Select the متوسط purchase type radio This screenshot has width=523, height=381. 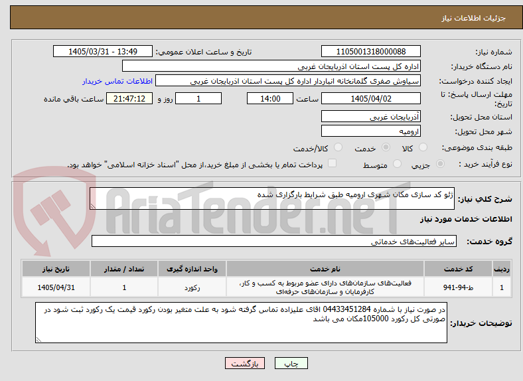coord(397,163)
